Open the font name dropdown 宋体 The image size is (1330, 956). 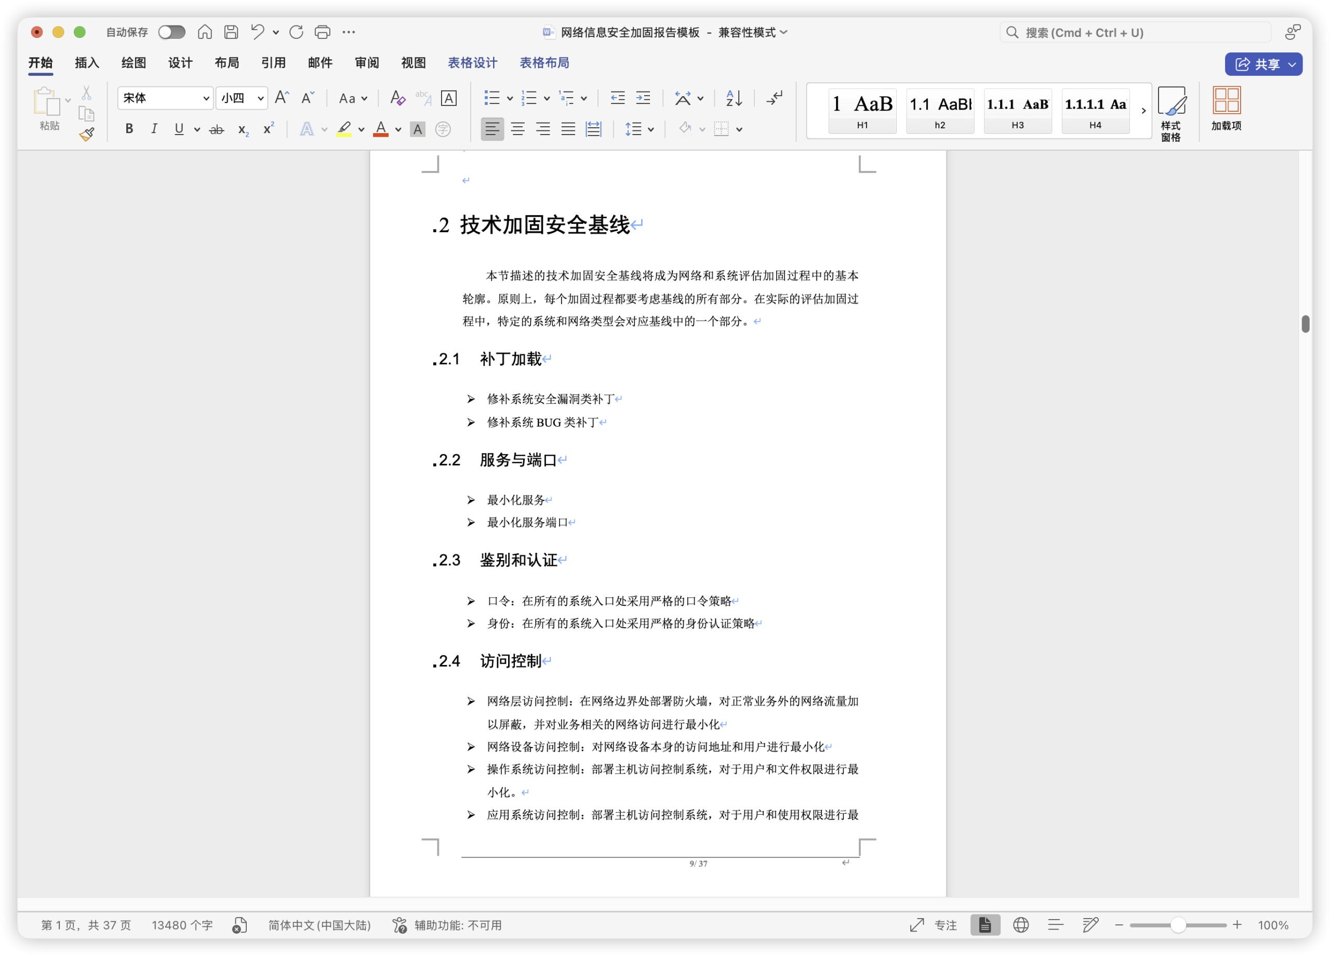pyautogui.click(x=206, y=99)
